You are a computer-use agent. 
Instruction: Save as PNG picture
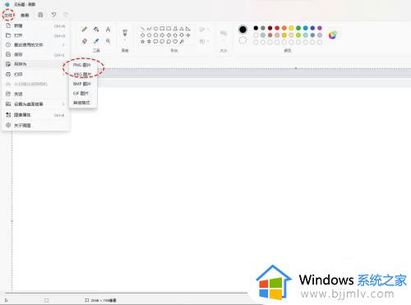click(x=83, y=65)
